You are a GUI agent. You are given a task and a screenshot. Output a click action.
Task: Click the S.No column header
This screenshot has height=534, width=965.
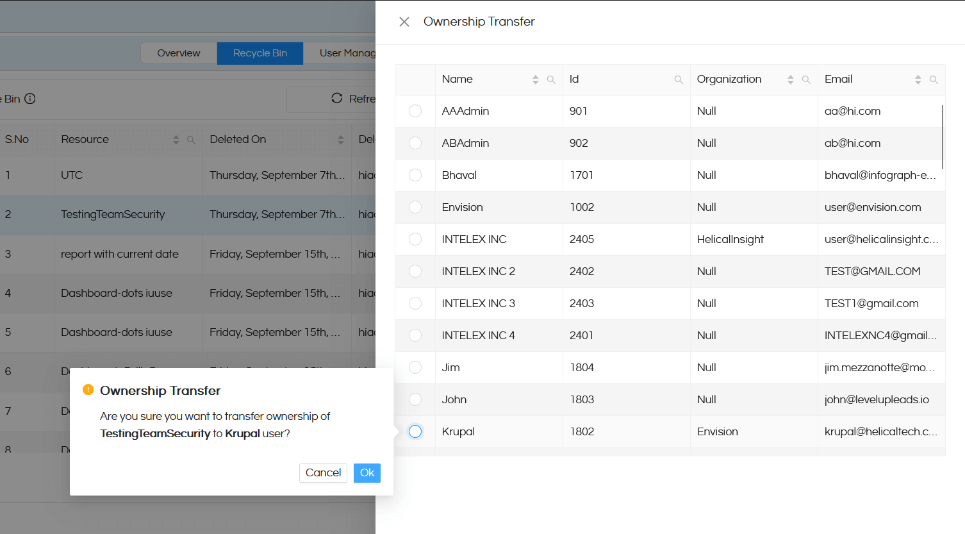tap(27, 140)
